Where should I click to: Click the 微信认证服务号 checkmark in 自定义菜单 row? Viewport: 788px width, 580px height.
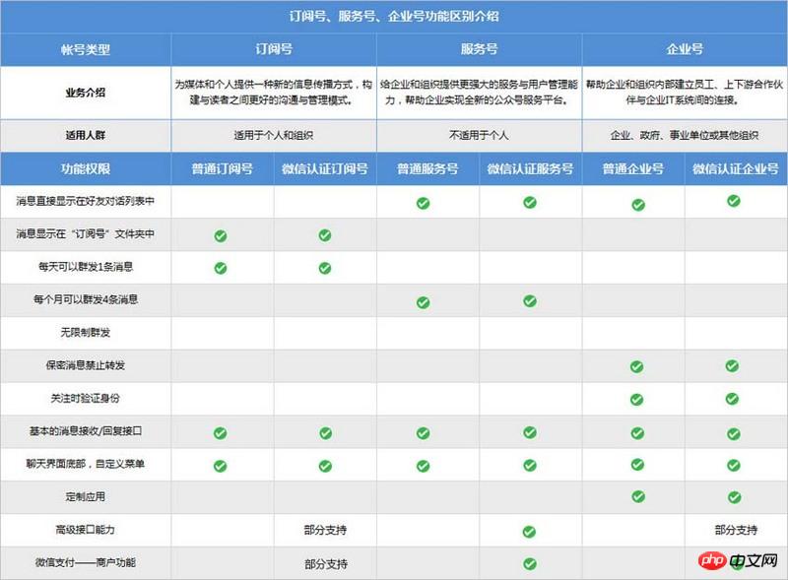click(x=530, y=465)
